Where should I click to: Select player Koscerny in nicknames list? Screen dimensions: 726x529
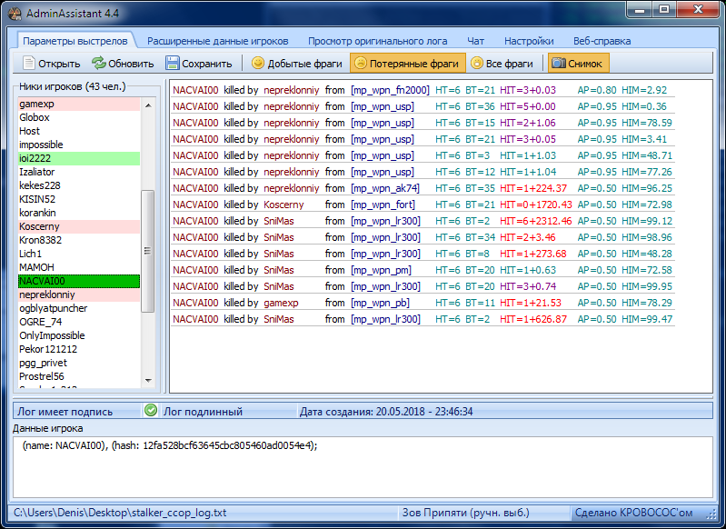[x=79, y=226]
